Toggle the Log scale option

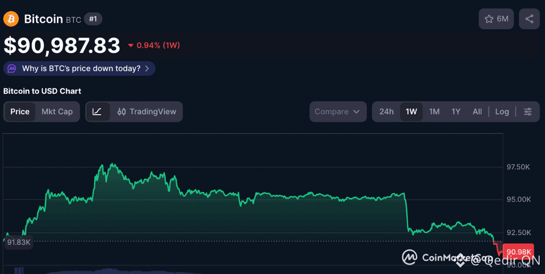(x=502, y=112)
